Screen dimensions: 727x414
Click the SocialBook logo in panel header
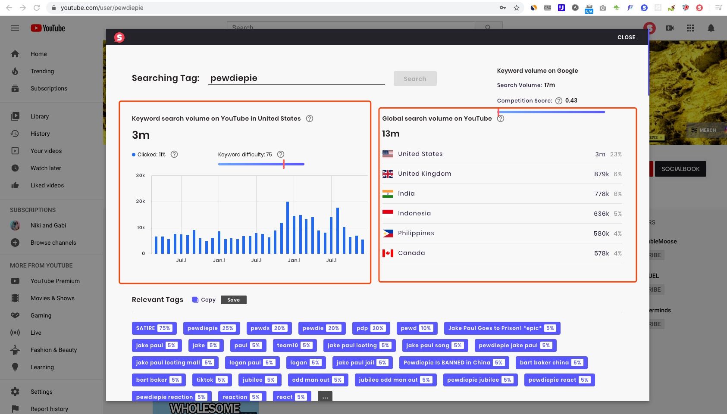119,37
